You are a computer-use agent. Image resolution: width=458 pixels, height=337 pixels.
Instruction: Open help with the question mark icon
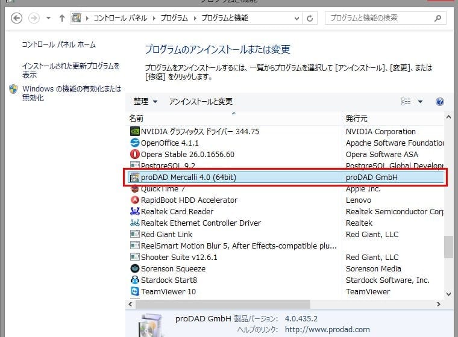point(439,102)
